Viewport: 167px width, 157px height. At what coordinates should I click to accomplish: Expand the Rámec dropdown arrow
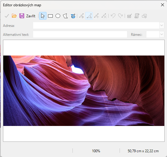coord(162,34)
